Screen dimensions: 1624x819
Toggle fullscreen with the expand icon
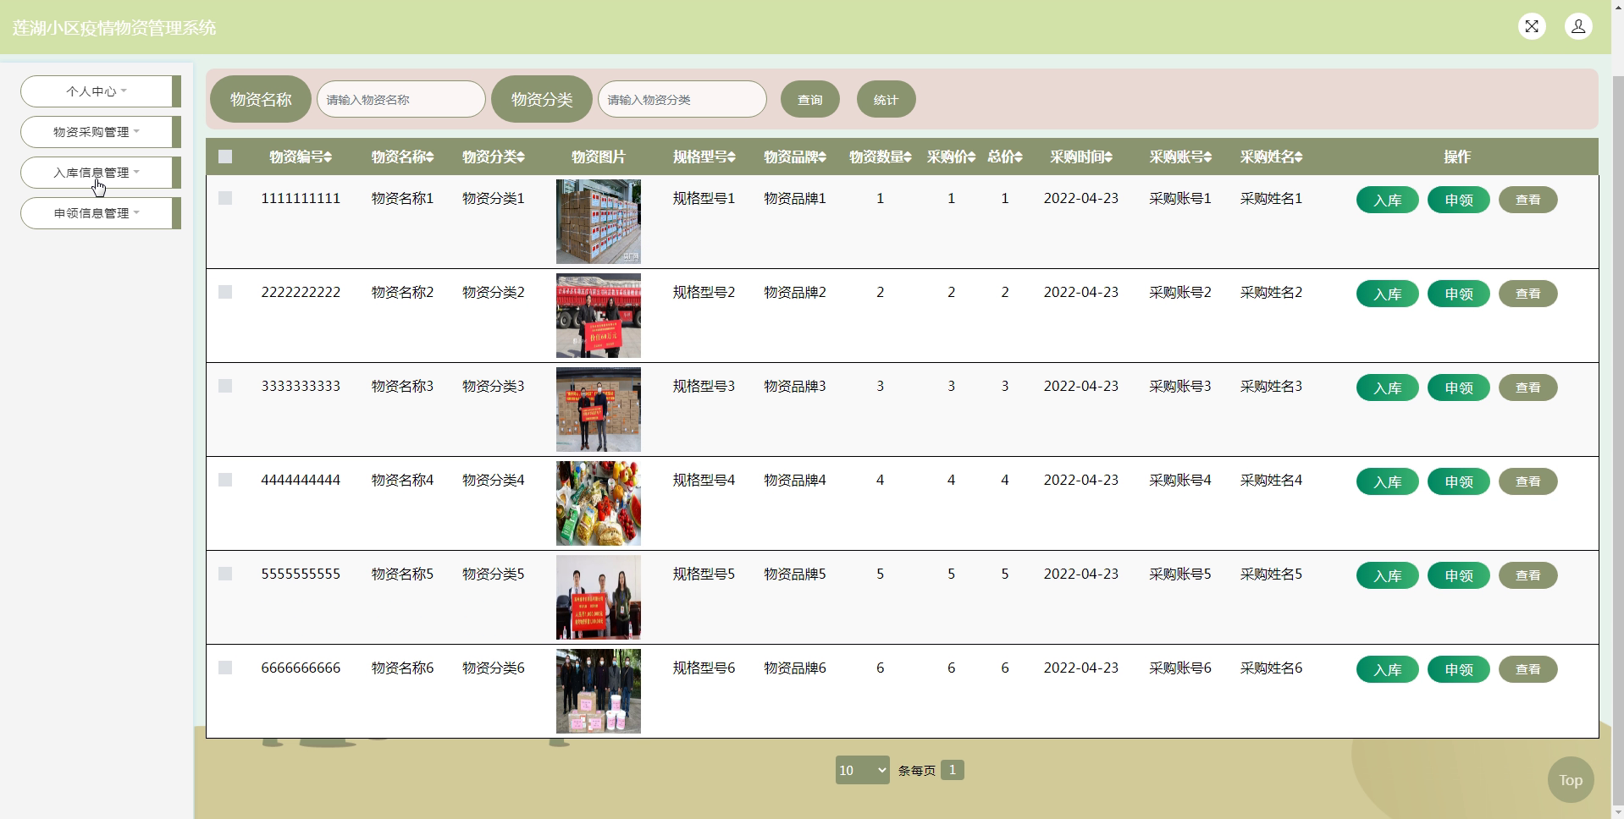[x=1532, y=26]
